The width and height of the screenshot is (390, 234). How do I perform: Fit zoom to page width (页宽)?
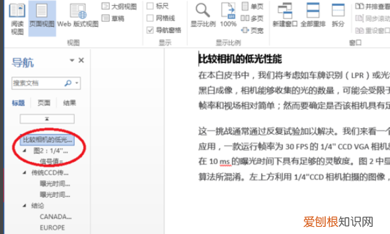coord(252,31)
